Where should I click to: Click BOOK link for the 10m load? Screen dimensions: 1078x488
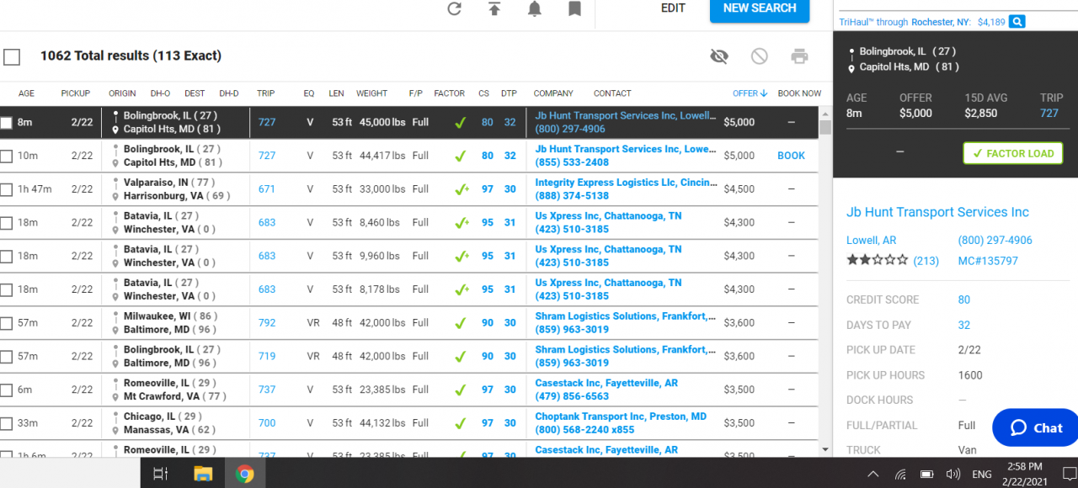click(x=791, y=156)
